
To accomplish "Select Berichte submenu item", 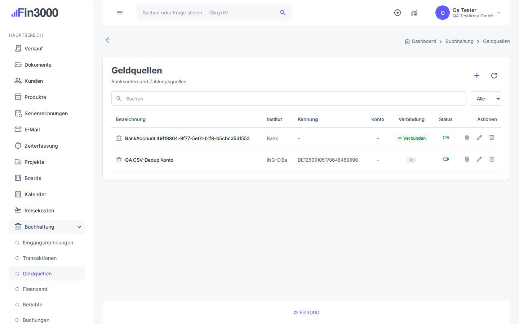I will [x=47, y=305].
